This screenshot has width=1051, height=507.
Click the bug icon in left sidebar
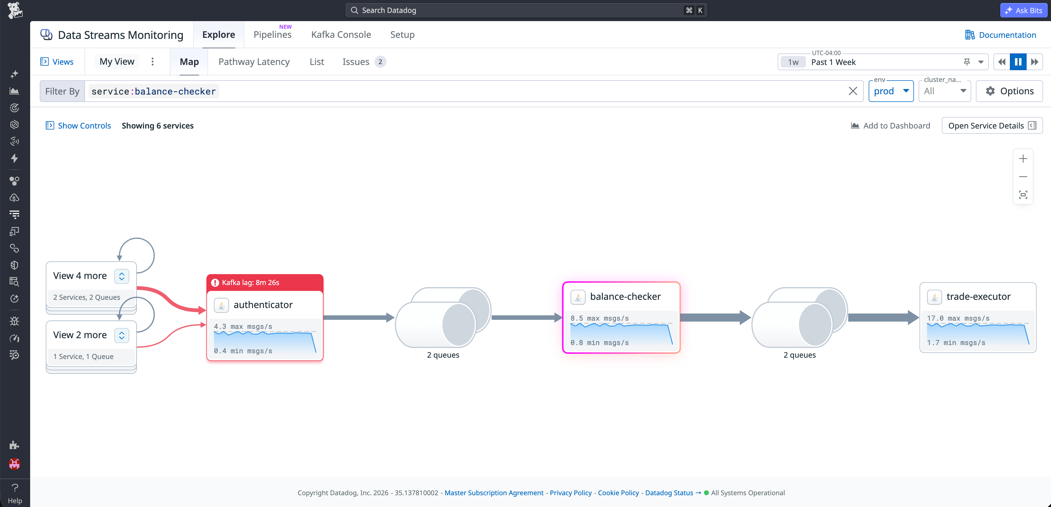[x=14, y=321]
